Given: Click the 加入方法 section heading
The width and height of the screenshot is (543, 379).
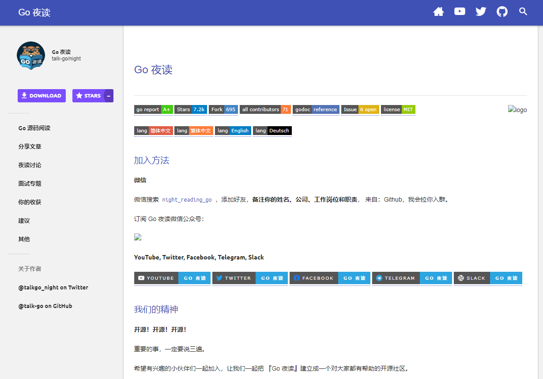Looking at the screenshot, I should (x=151, y=160).
